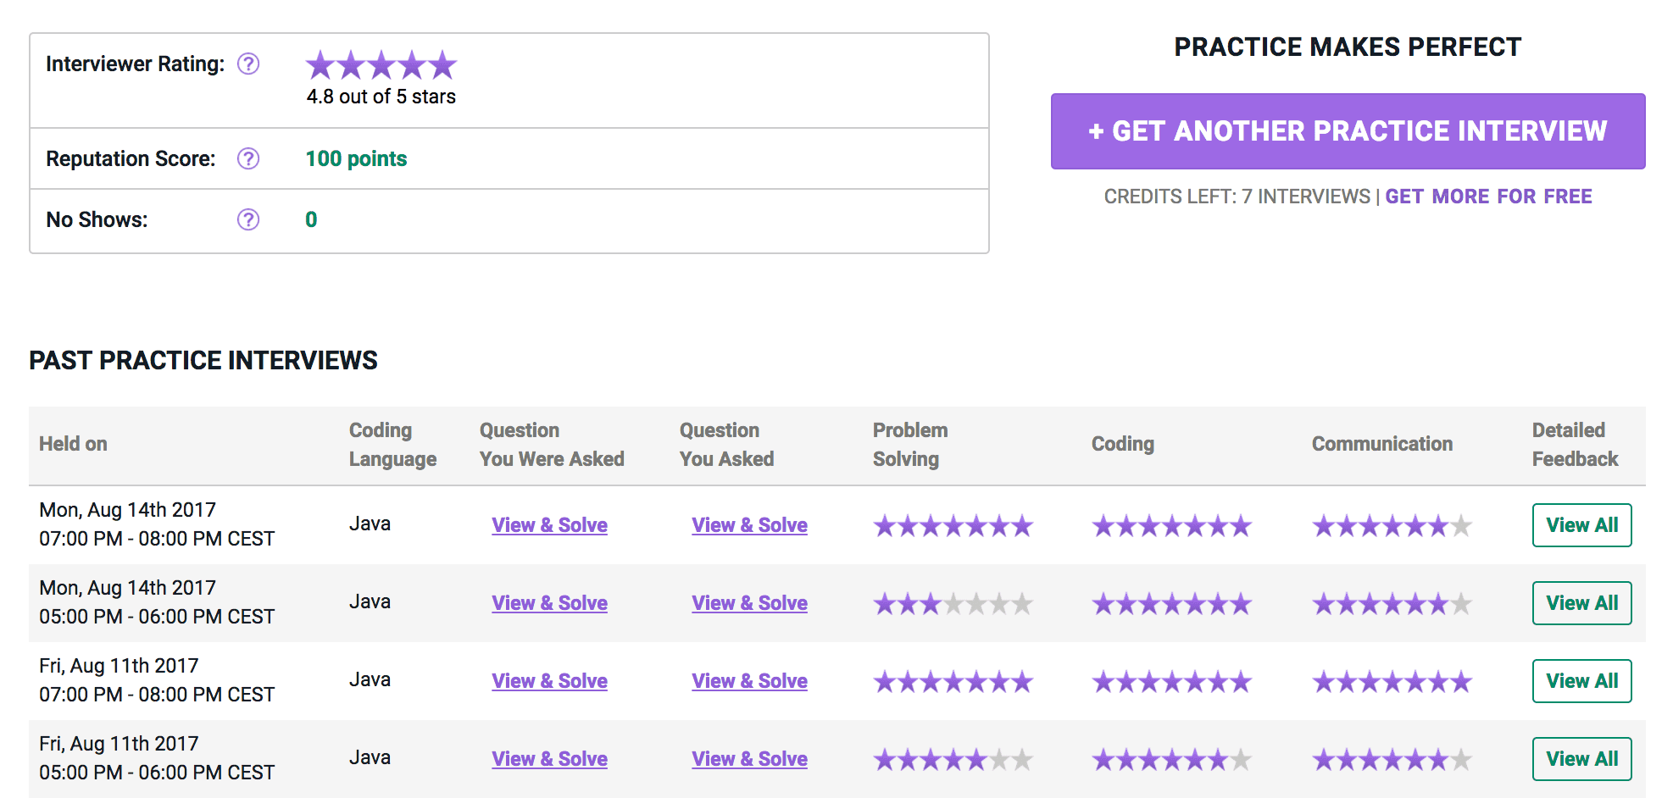Open question you asked on Aug 14th 05:00 PM

[749, 603]
